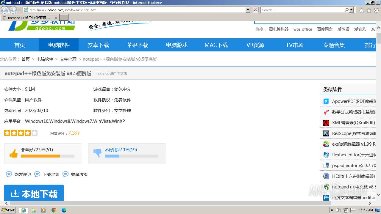Image resolution: width=381 pixels, height=214 pixels.
Task: Click the exe resource editor icon
Action: [326, 144]
